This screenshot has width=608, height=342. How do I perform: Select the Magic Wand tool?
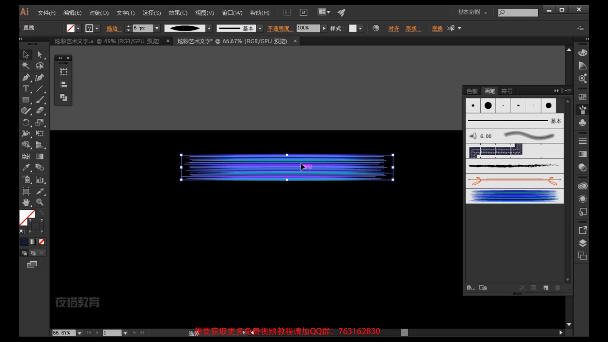[x=26, y=66]
